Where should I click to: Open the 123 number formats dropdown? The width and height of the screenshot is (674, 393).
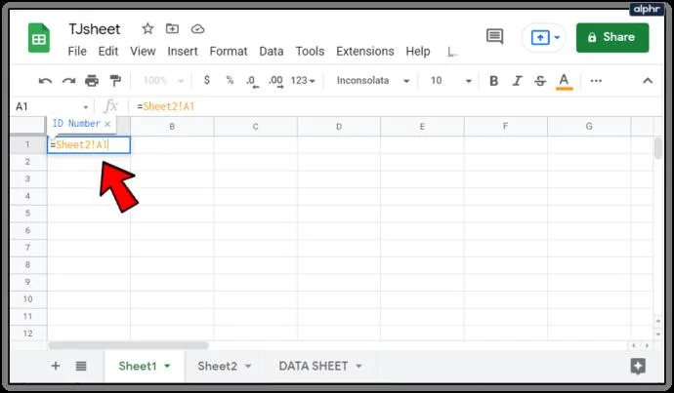[303, 81]
